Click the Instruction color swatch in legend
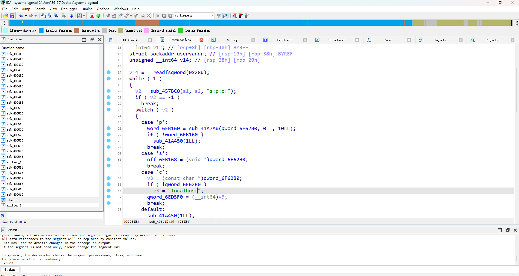This screenshot has height=276, width=519. (77, 31)
